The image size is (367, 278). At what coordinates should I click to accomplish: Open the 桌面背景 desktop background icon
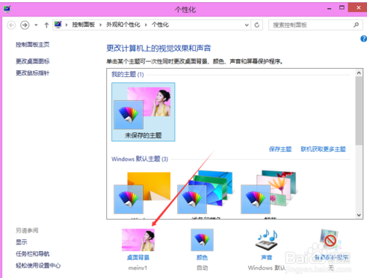[x=138, y=240]
